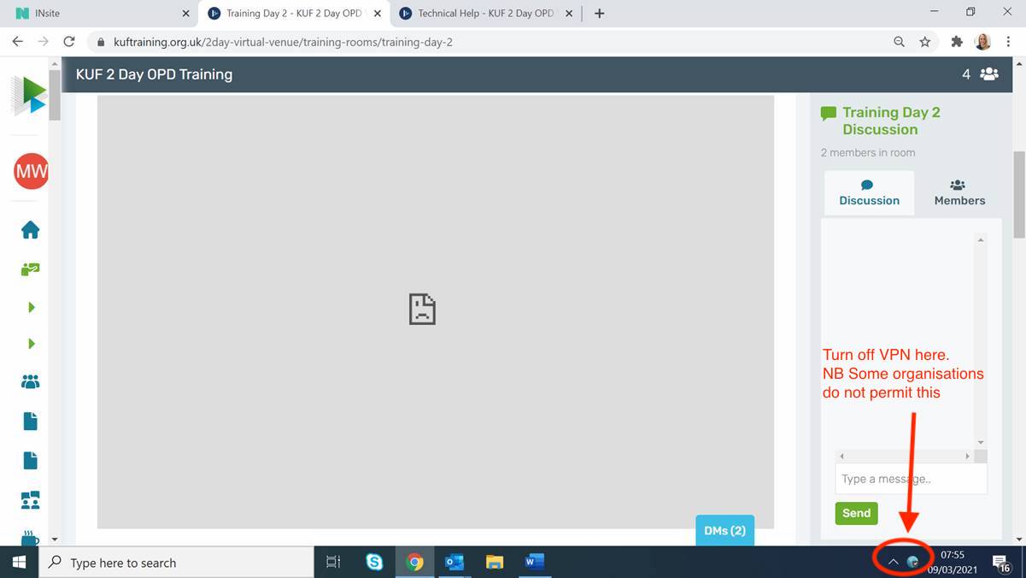
Task: Open Chrome extensions puzzle icon
Action: point(957,41)
